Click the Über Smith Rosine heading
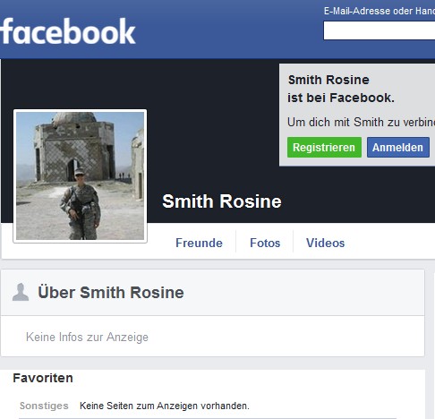The image size is (435, 419). click(111, 292)
